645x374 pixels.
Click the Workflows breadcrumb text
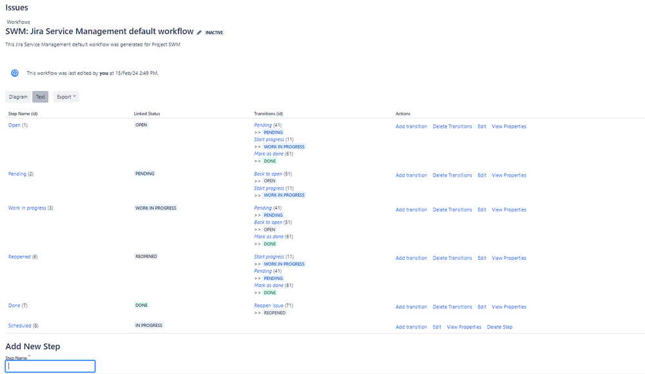click(18, 22)
